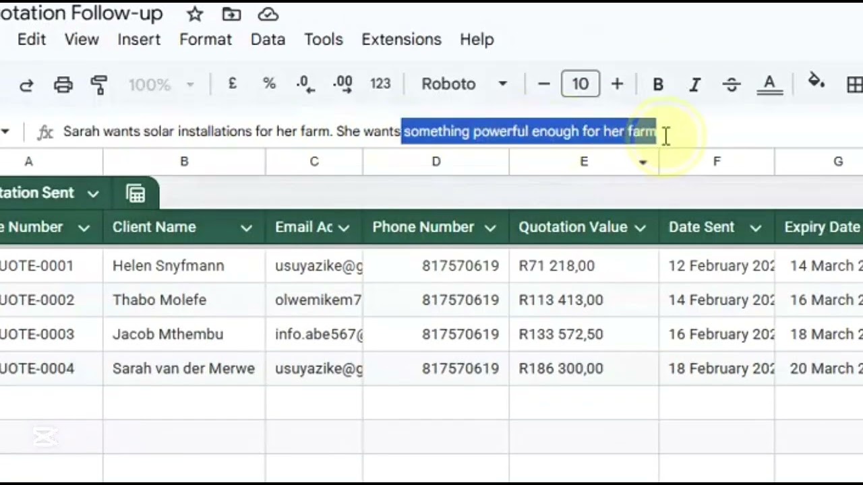The height and width of the screenshot is (485, 863).
Task: Select column F header
Action: [717, 162]
